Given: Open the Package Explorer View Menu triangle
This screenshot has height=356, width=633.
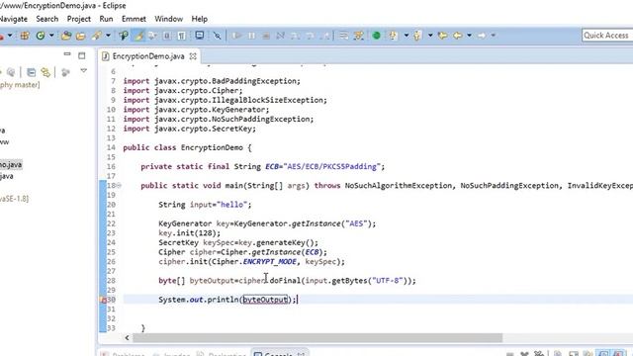Looking at the screenshot, I should tap(83, 71).
